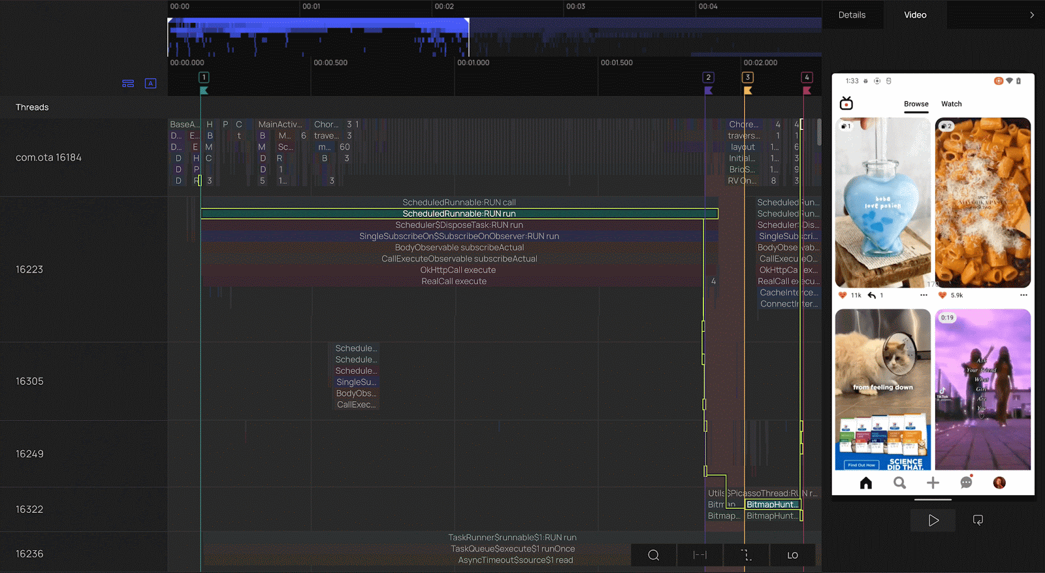This screenshot has height=573, width=1045.
Task: Select timeline marker flag 2
Action: pos(708,78)
